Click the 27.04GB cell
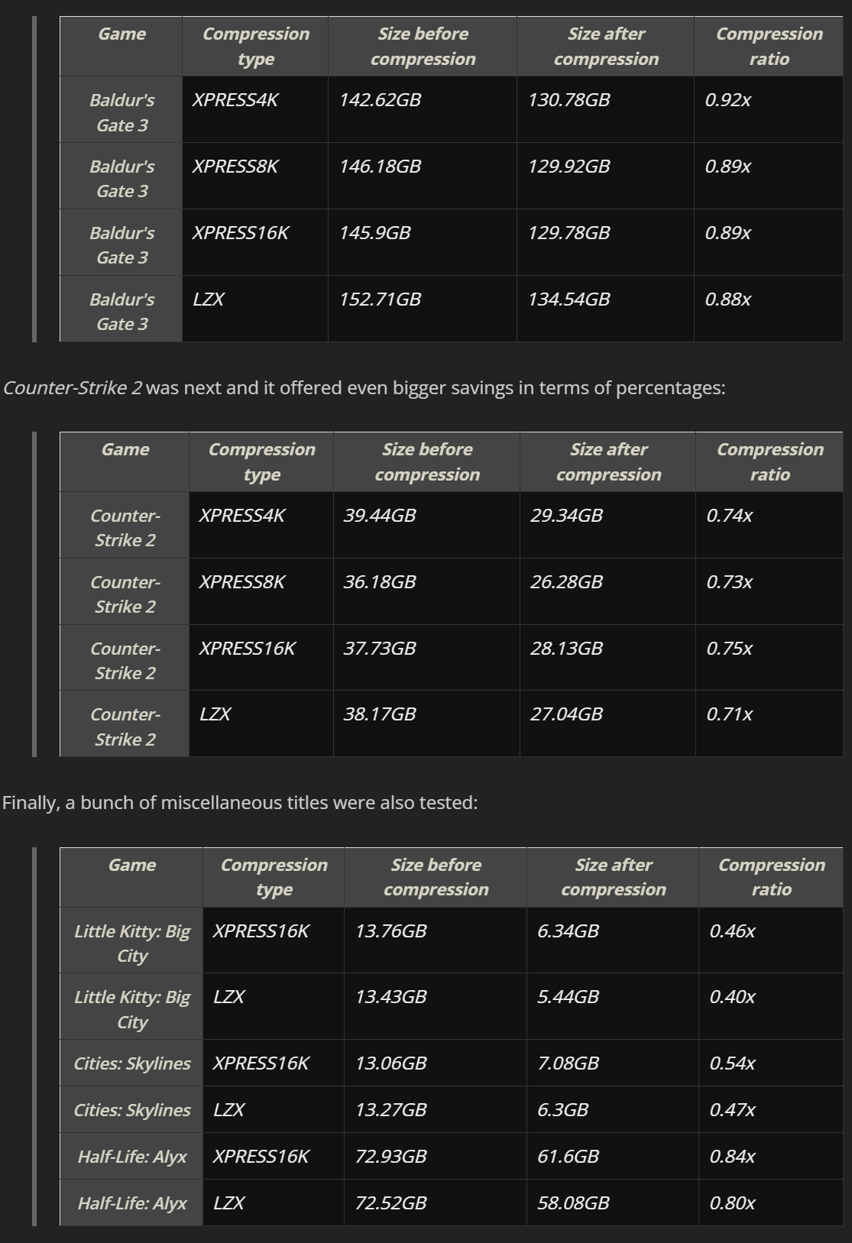 pyautogui.click(x=566, y=714)
